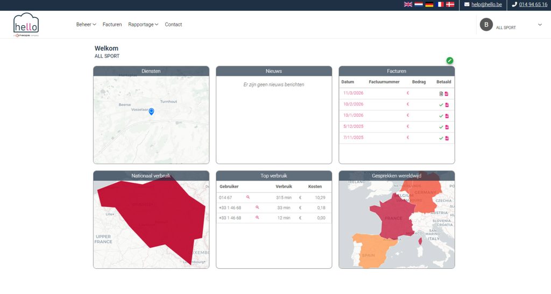Click the Diensten panel header

click(151, 71)
